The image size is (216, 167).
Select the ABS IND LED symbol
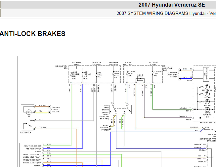tap(207, 102)
